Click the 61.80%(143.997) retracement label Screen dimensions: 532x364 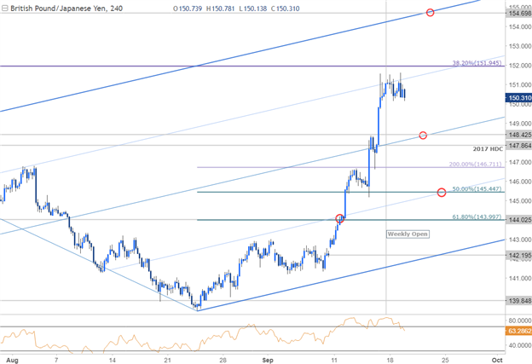(477, 217)
